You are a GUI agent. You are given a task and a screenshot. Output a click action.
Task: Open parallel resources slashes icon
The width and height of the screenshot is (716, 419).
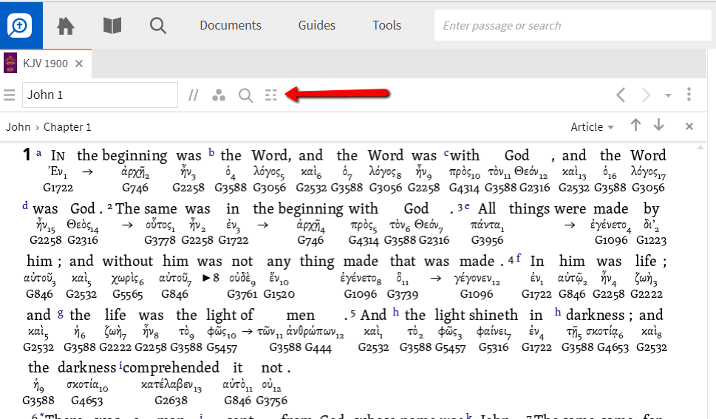coord(194,95)
